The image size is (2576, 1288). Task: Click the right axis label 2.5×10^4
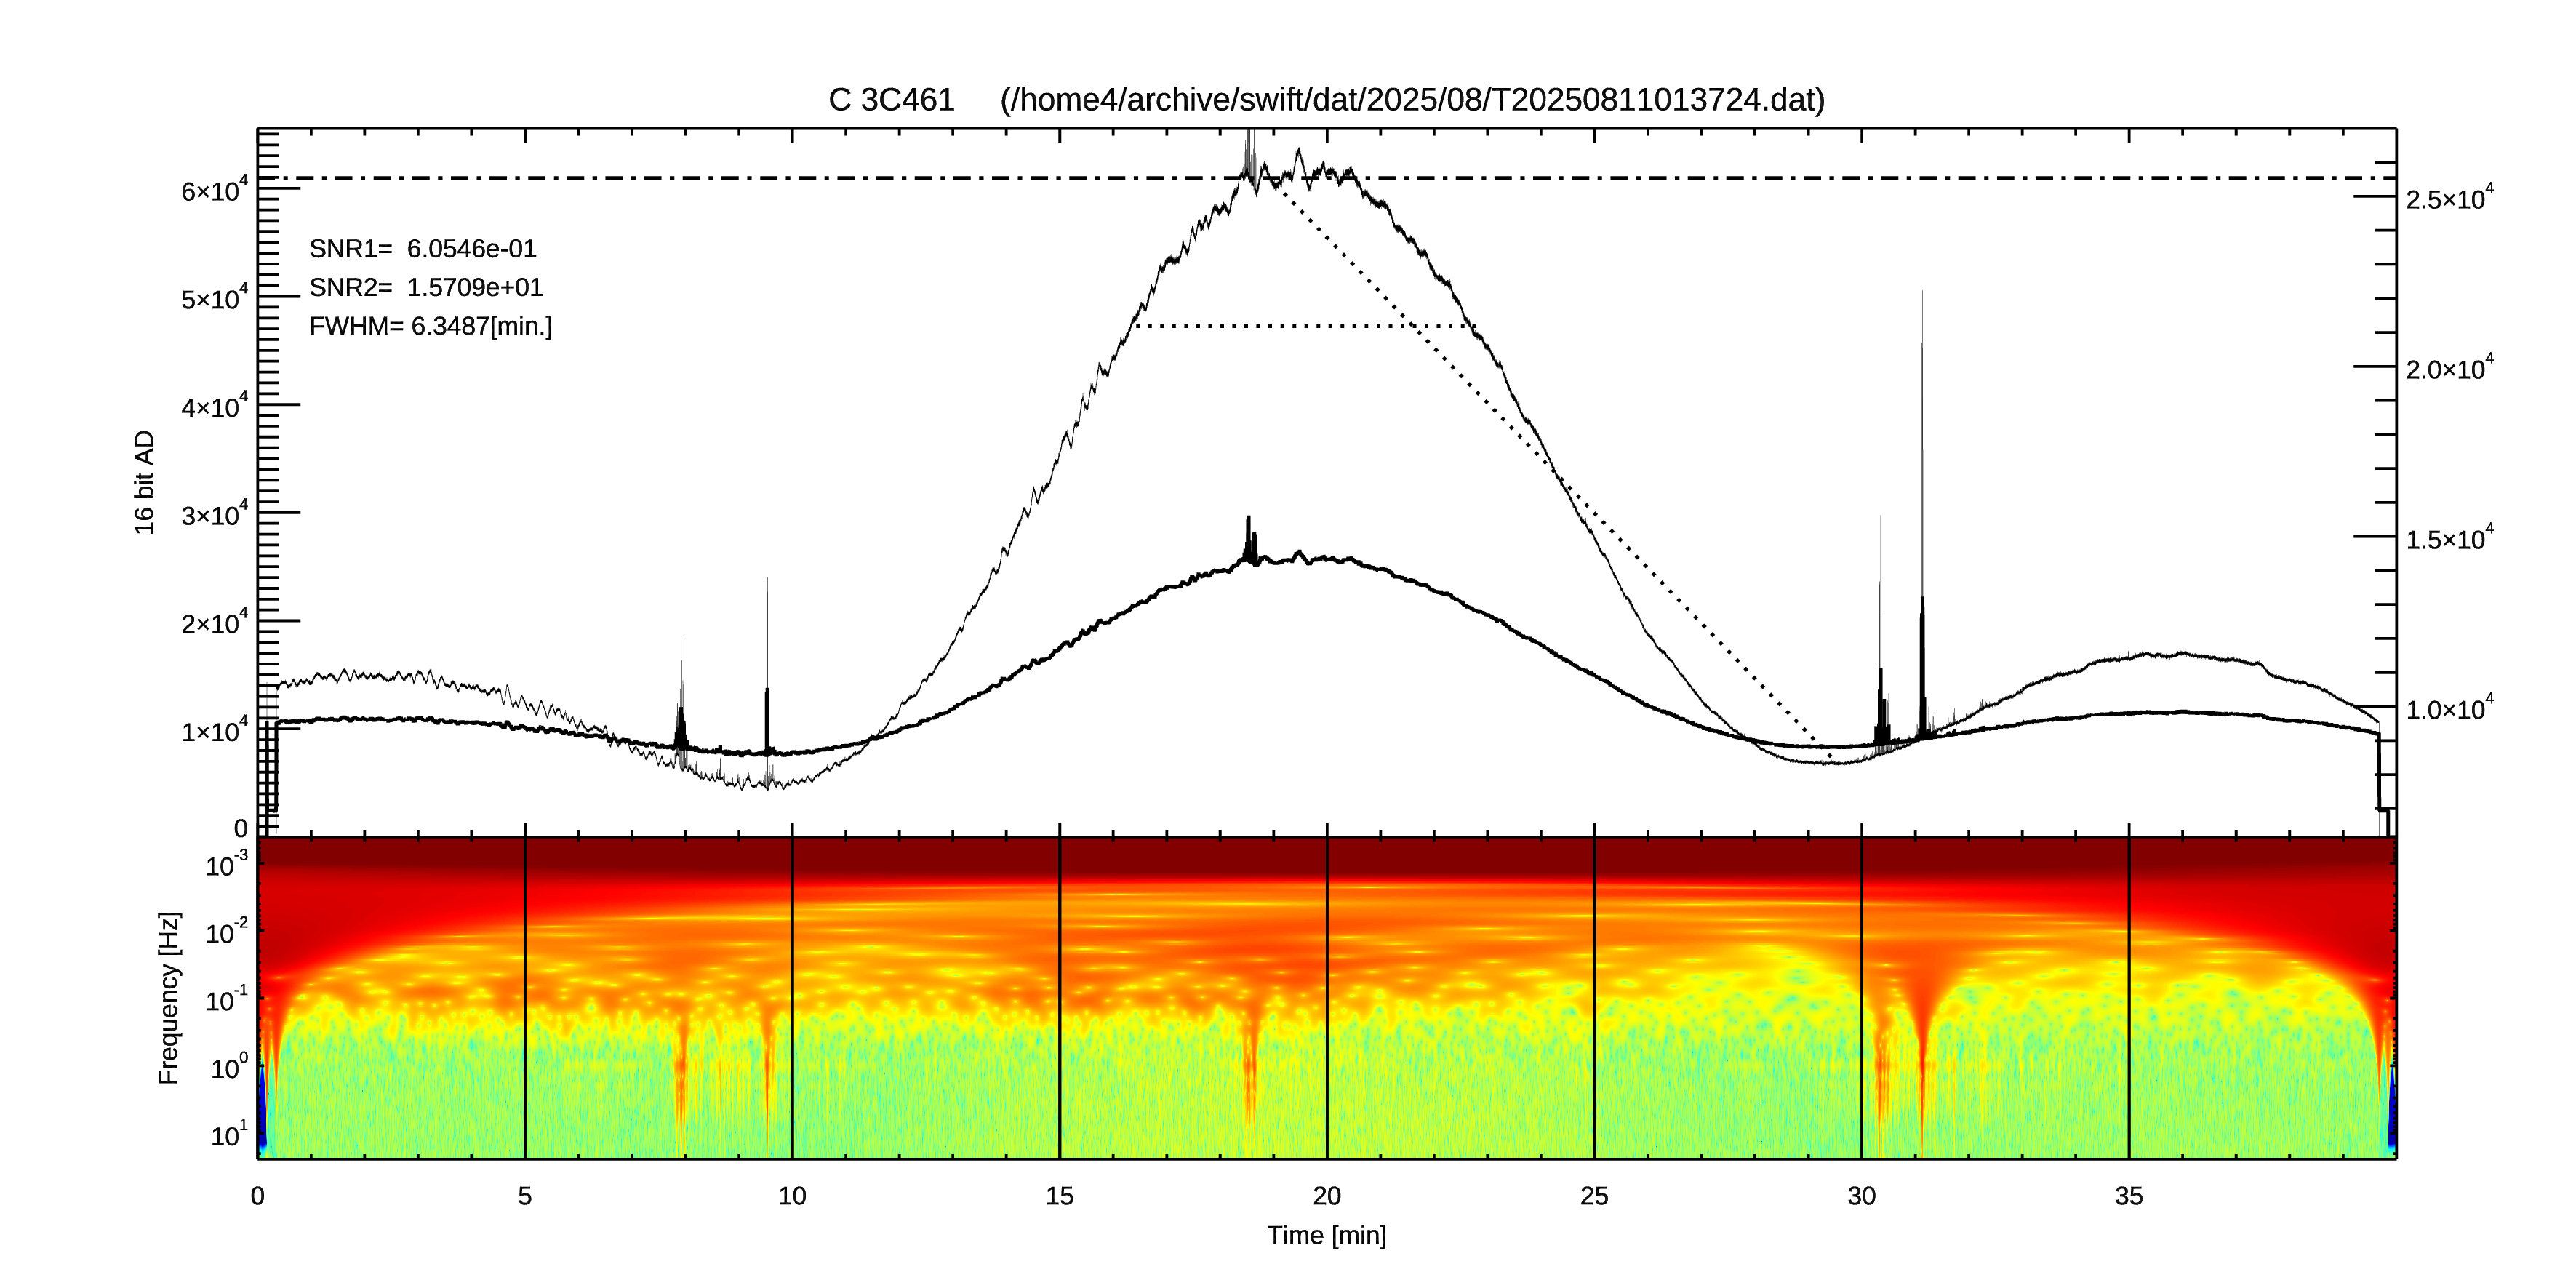(2450, 198)
